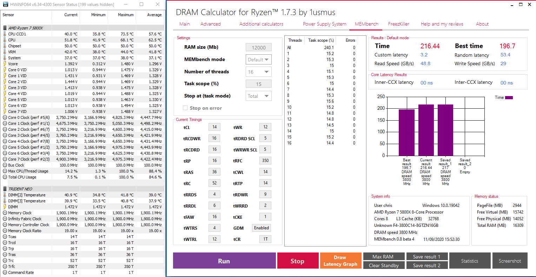Click lightning icon beside Core 0 VID
This screenshot has height=277, width=536.
[5, 70]
